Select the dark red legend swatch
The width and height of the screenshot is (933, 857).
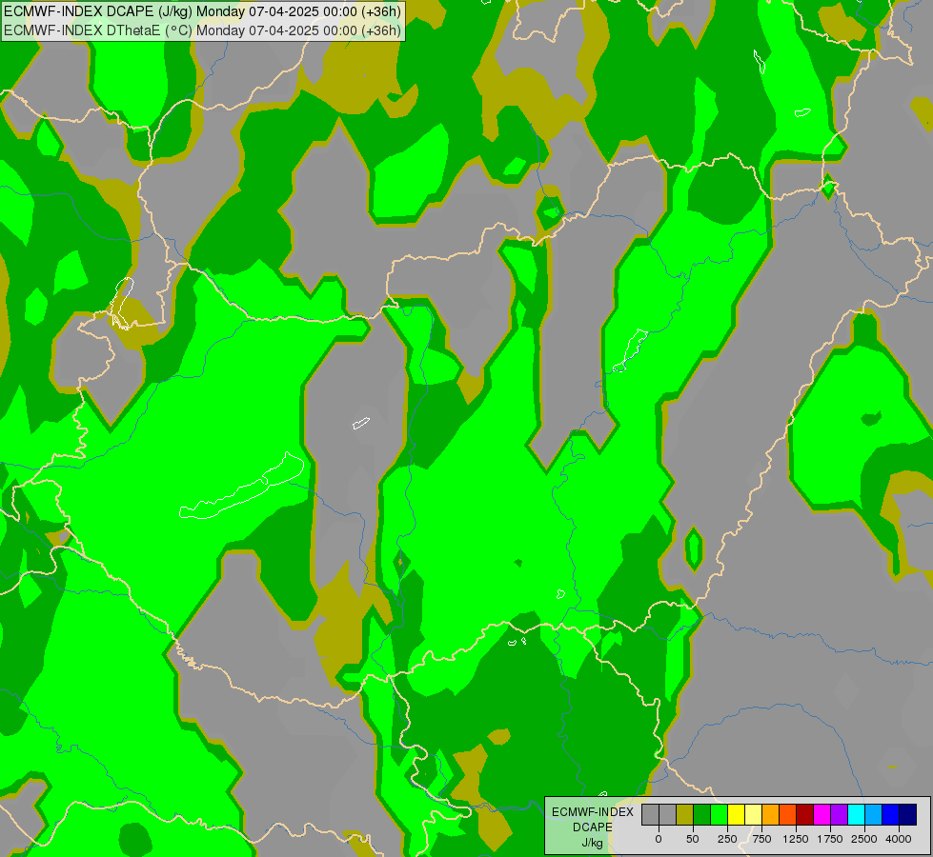[x=805, y=814]
